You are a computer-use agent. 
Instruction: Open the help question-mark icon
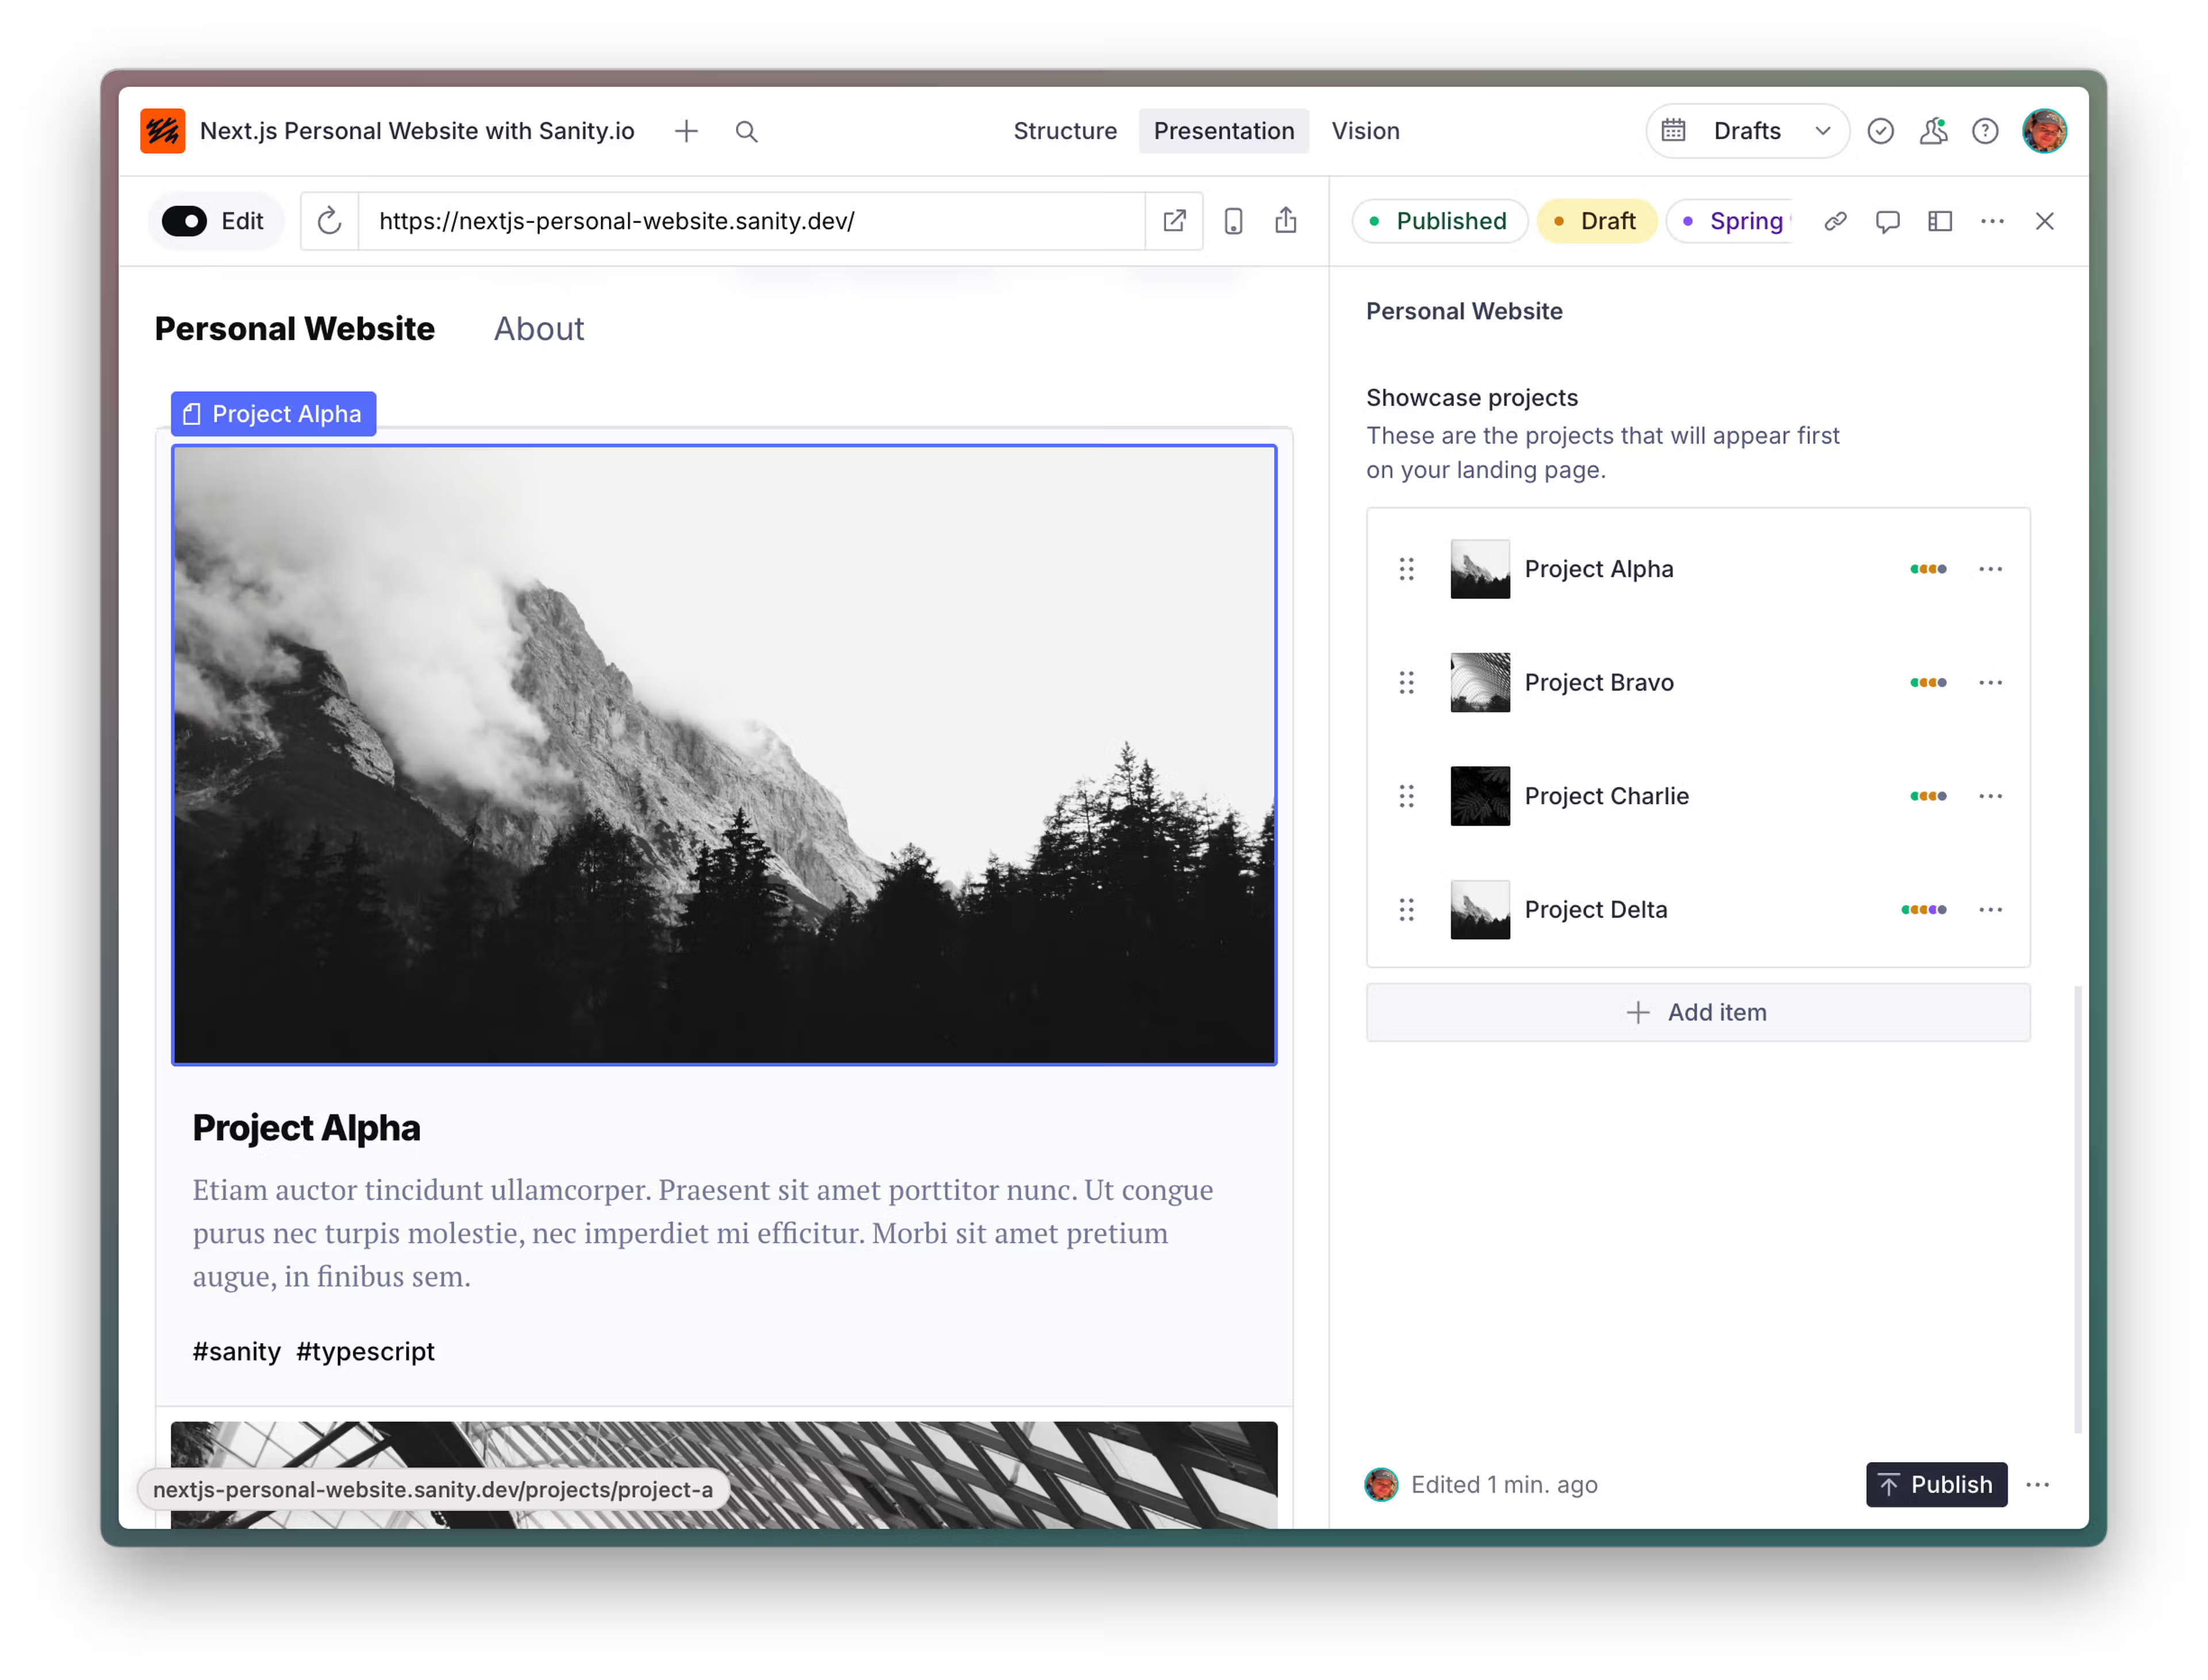(x=1985, y=131)
